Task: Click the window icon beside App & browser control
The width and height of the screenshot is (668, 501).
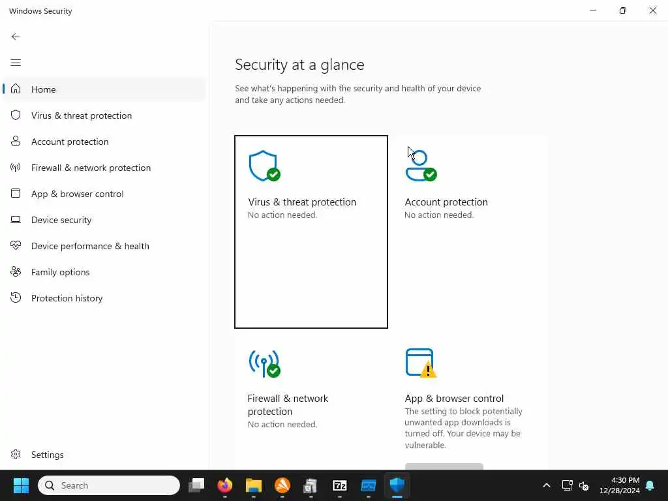Action: tap(16, 193)
